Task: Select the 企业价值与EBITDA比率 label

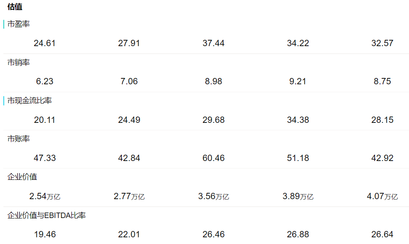Action: [x=47, y=215]
